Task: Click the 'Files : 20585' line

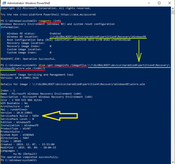Action: click(x=11, y=141)
